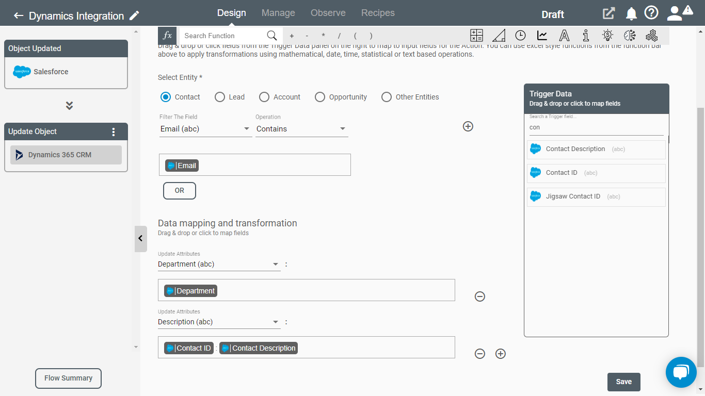Edit the flow name with pencil icon
705x396 pixels.
(x=134, y=15)
